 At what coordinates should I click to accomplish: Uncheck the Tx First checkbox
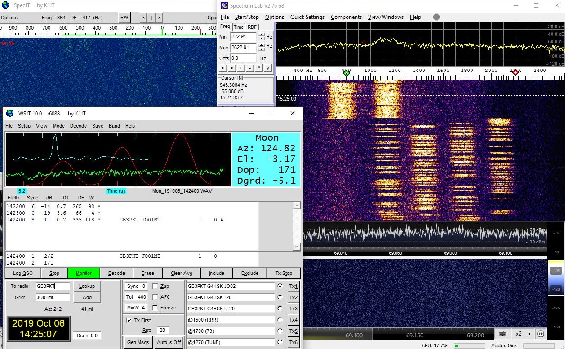pos(130,320)
